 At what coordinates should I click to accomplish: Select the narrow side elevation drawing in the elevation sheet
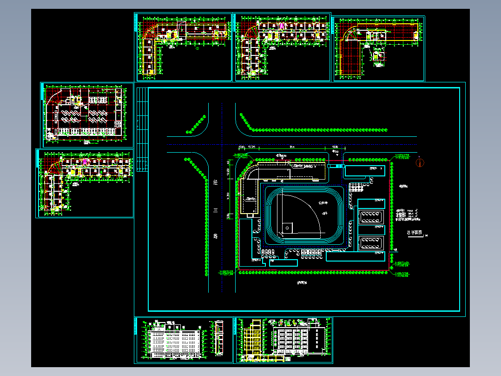tap(218, 338)
